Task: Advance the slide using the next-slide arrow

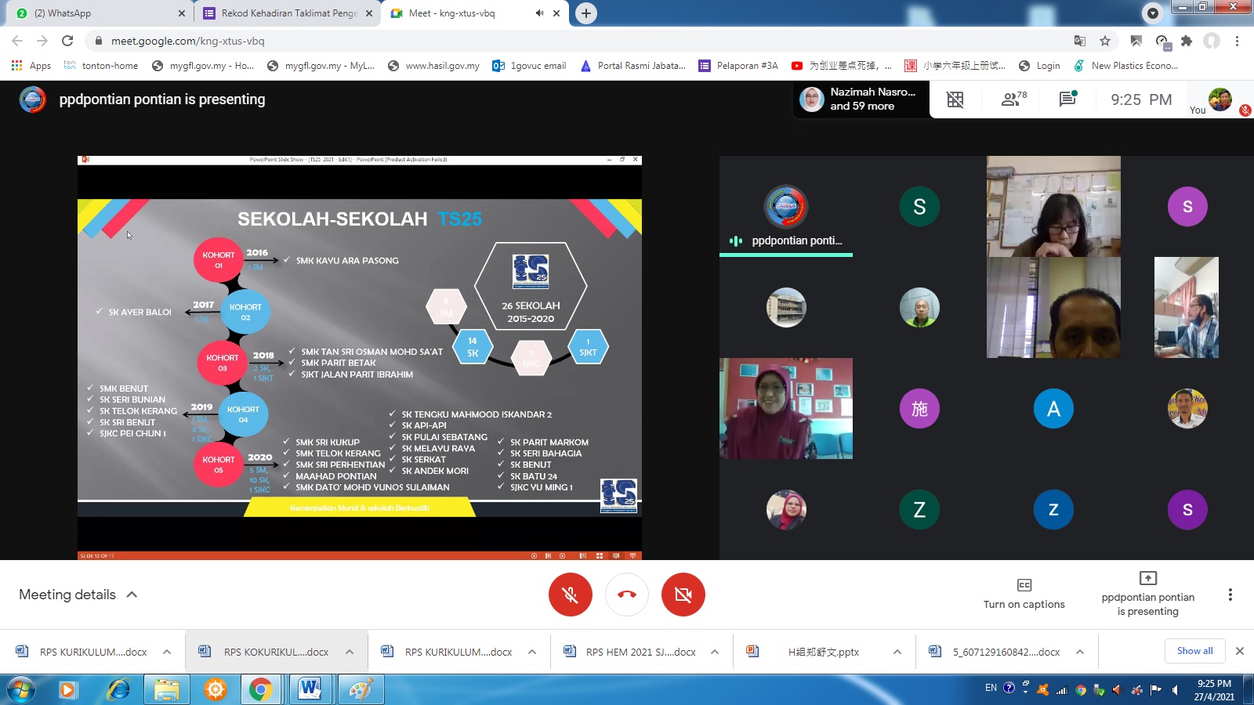Action: (x=562, y=555)
